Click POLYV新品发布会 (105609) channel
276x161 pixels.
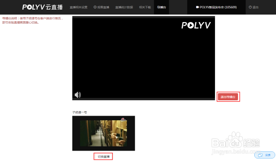pyautogui.click(x=216, y=7)
